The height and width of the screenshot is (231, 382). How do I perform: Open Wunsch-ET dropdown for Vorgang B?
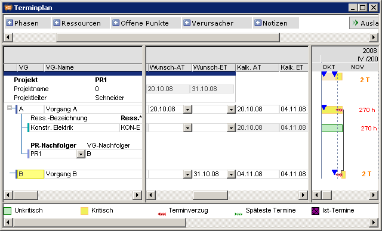(231, 174)
